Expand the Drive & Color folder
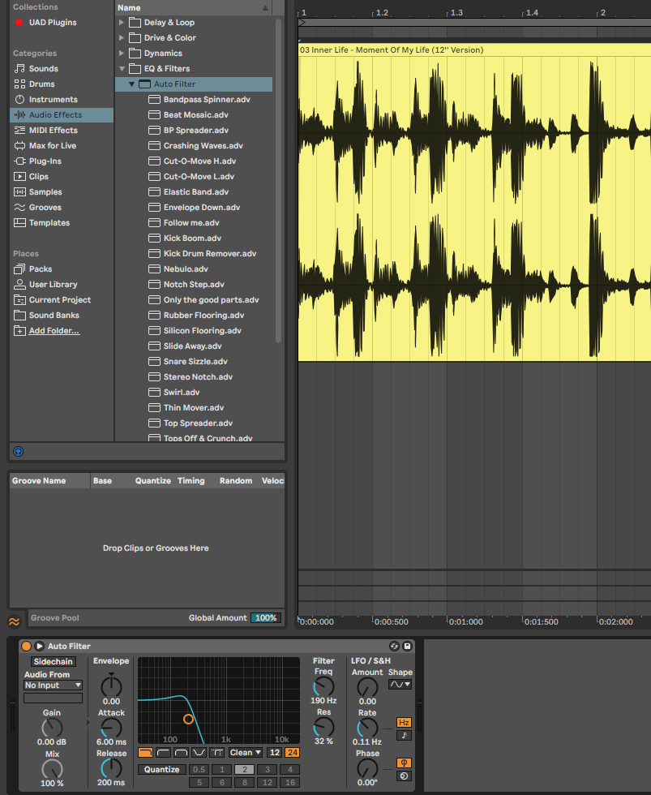 coord(121,37)
